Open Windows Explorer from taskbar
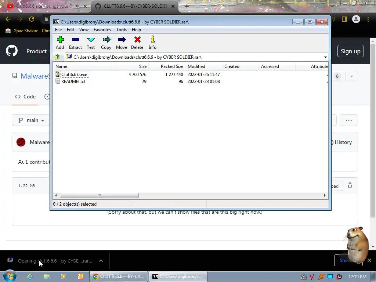 click(47, 276)
